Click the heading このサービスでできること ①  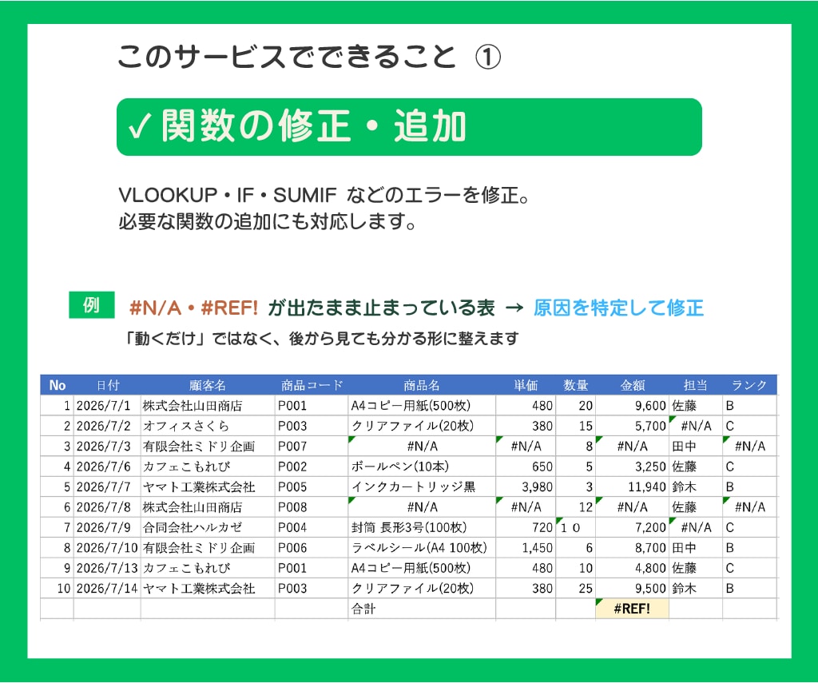point(309,57)
